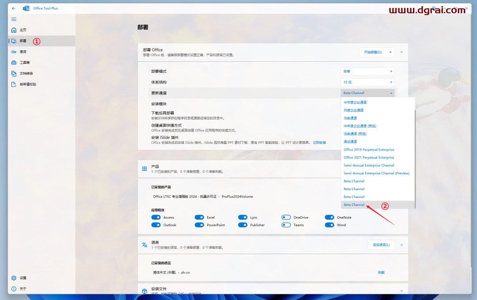Click the 添加语言(L) button
477x300 pixels.
381,245
